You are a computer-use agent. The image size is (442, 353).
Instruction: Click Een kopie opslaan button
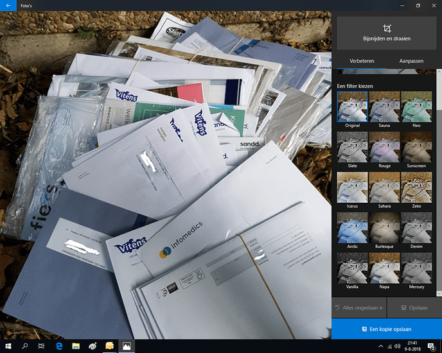click(x=387, y=329)
